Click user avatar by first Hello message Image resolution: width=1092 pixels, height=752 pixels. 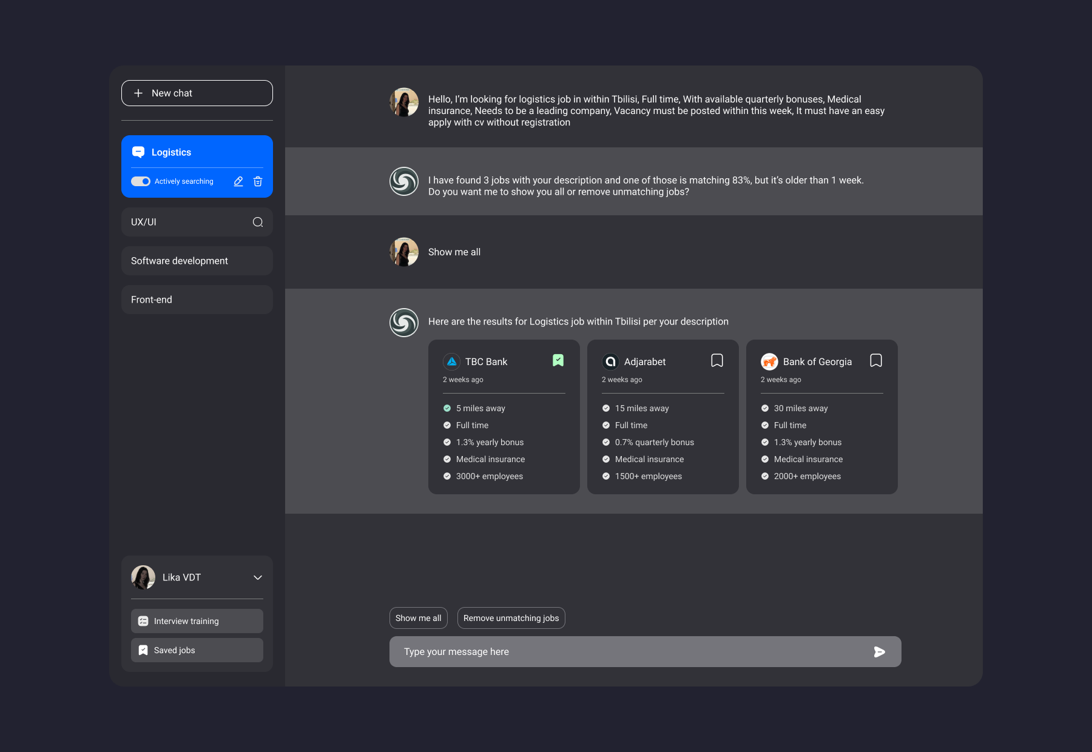(x=404, y=102)
